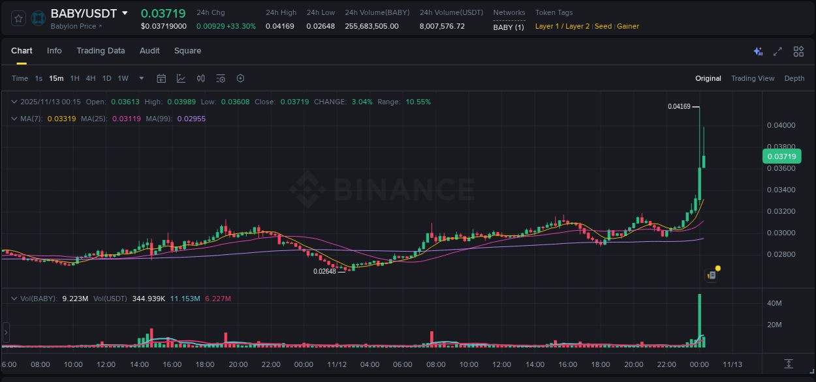Open the candlestick comparison tool

point(201,78)
